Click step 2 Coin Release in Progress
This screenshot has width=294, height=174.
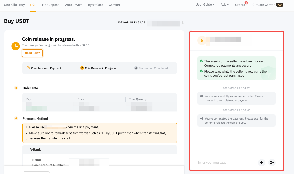tap(98, 68)
